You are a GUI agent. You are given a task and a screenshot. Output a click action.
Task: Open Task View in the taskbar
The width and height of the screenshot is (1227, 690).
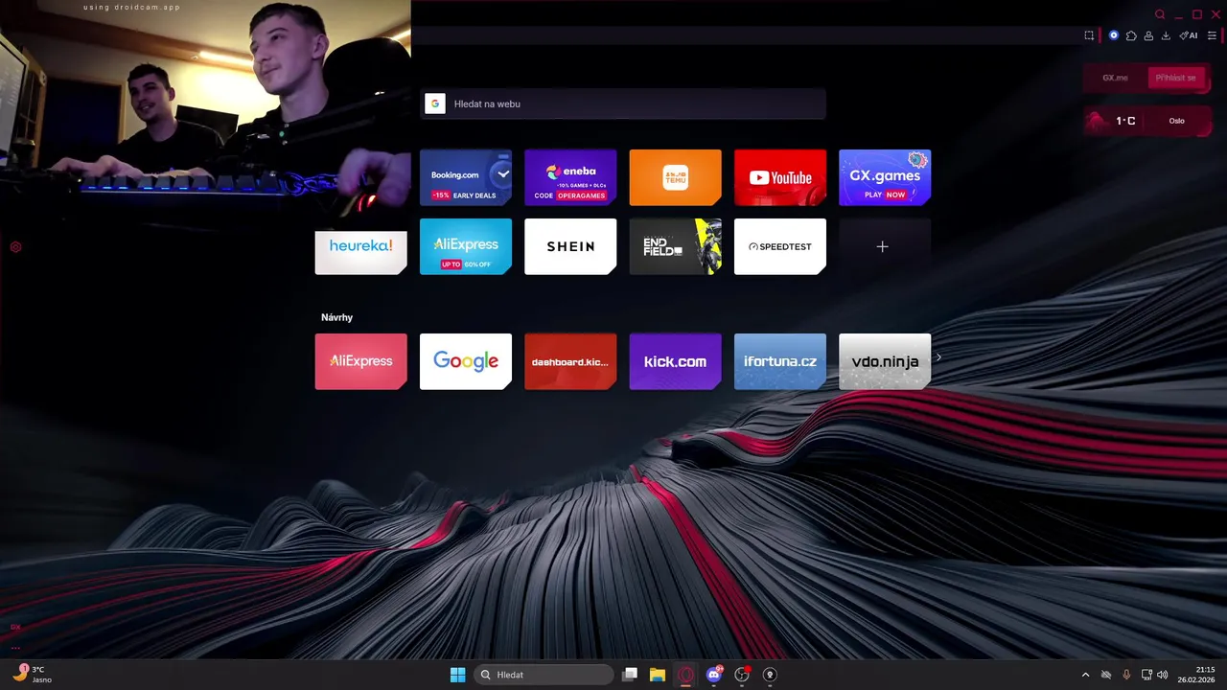(630, 675)
